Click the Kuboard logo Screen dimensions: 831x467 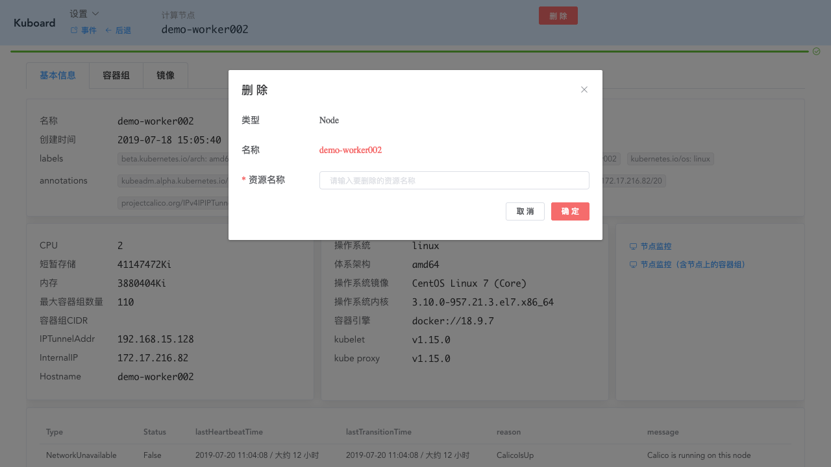[x=34, y=23]
